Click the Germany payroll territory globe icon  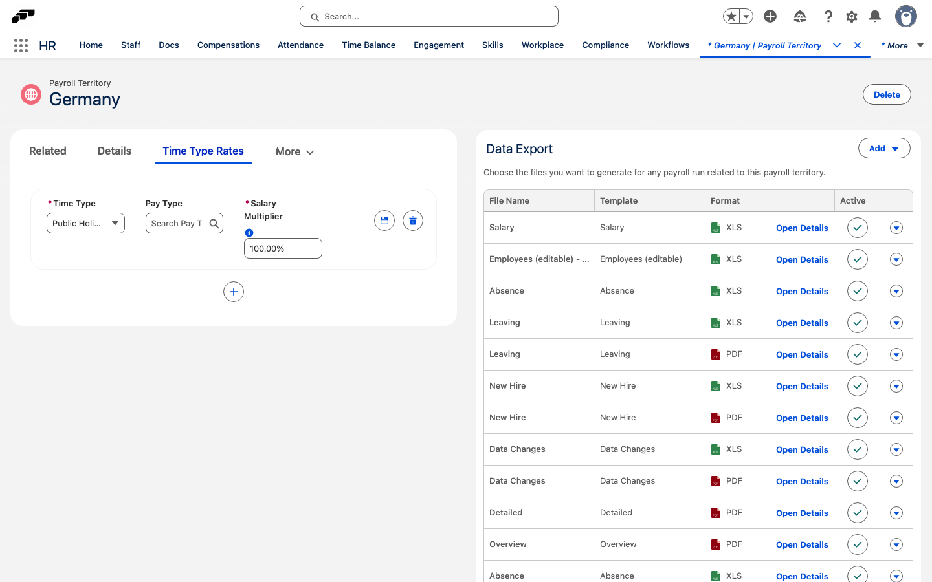pos(31,94)
